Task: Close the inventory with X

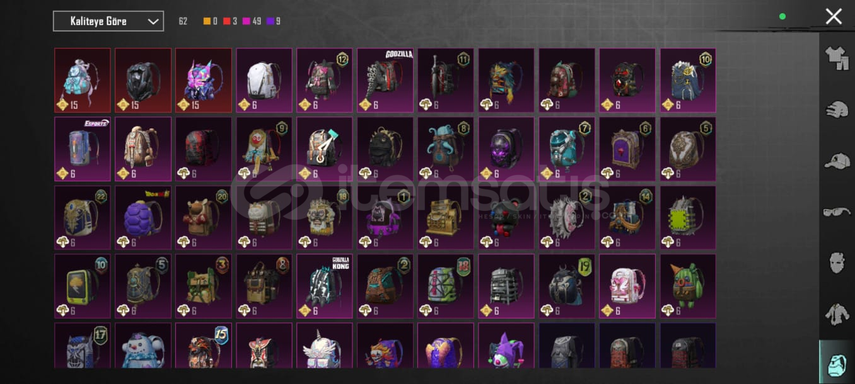Action: (x=834, y=16)
